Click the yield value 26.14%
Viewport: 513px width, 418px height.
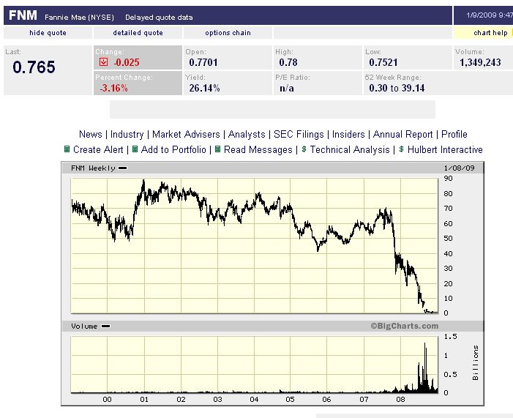(204, 88)
